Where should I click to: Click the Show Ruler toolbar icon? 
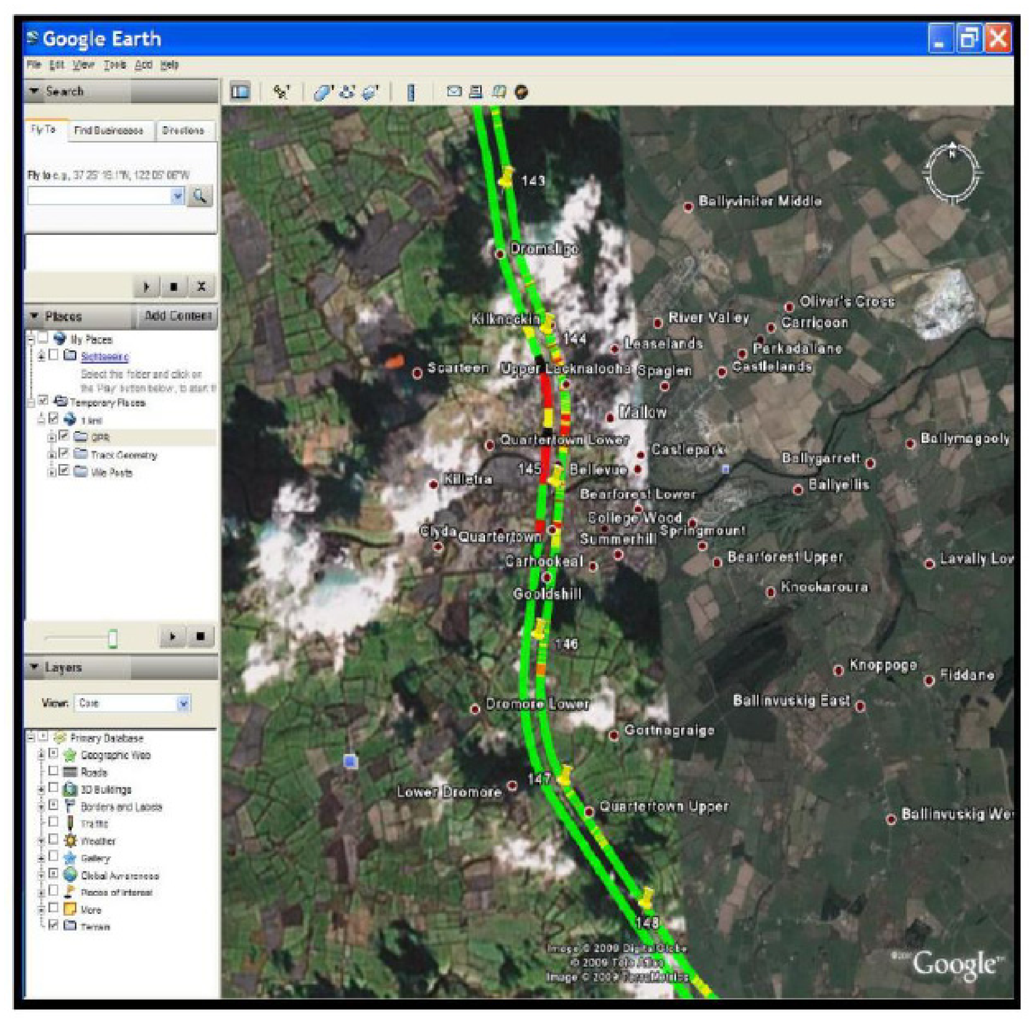(x=411, y=92)
